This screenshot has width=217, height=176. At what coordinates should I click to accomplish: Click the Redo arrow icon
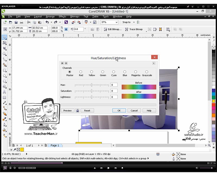[x=56, y=22]
